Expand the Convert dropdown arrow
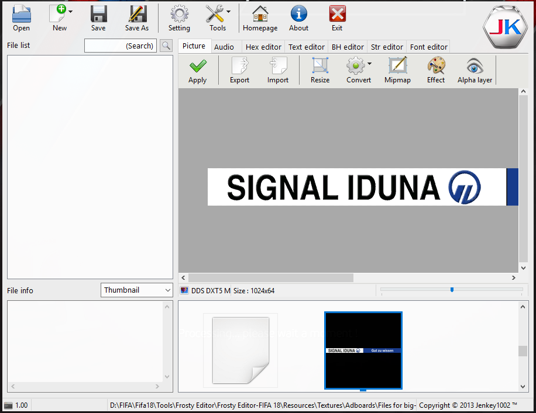The width and height of the screenshot is (536, 413). point(370,64)
